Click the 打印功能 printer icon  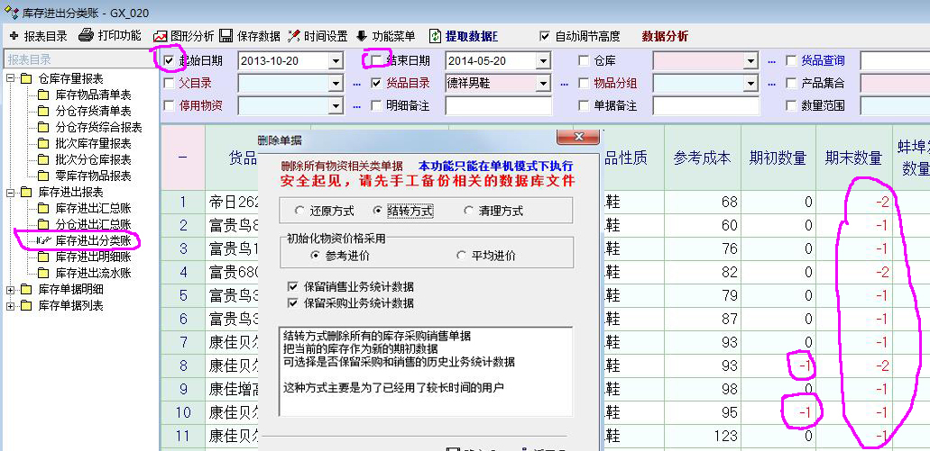(87, 36)
